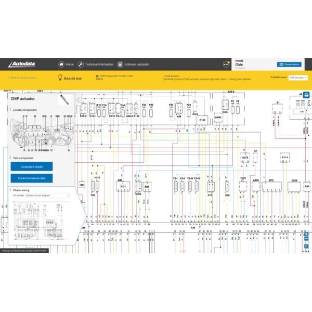Select component B30 in the diagram
312x312 pixels.
123,187
